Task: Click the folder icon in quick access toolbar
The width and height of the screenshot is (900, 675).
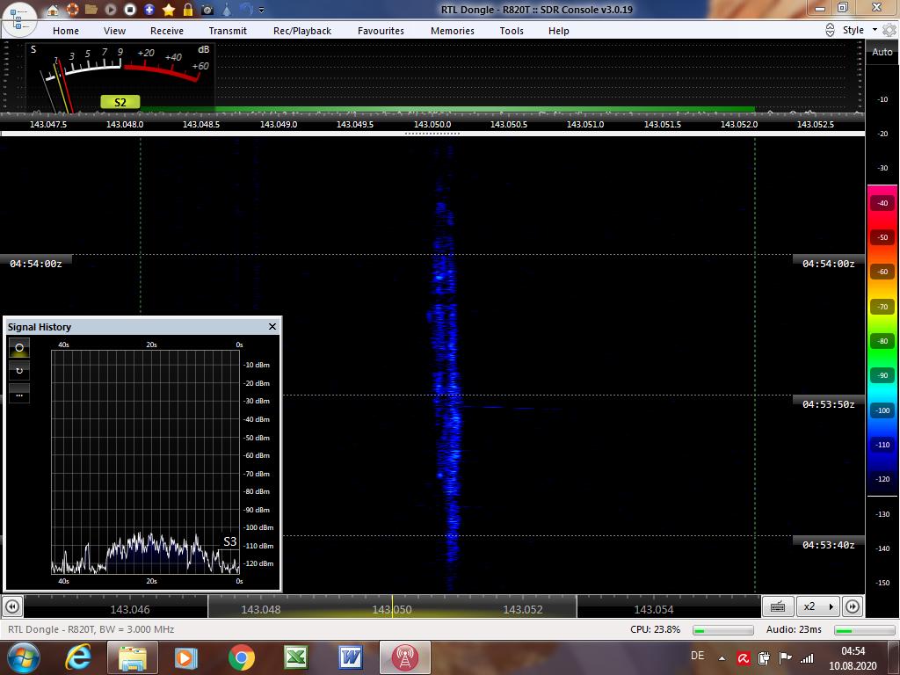Action: pyautogui.click(x=91, y=10)
